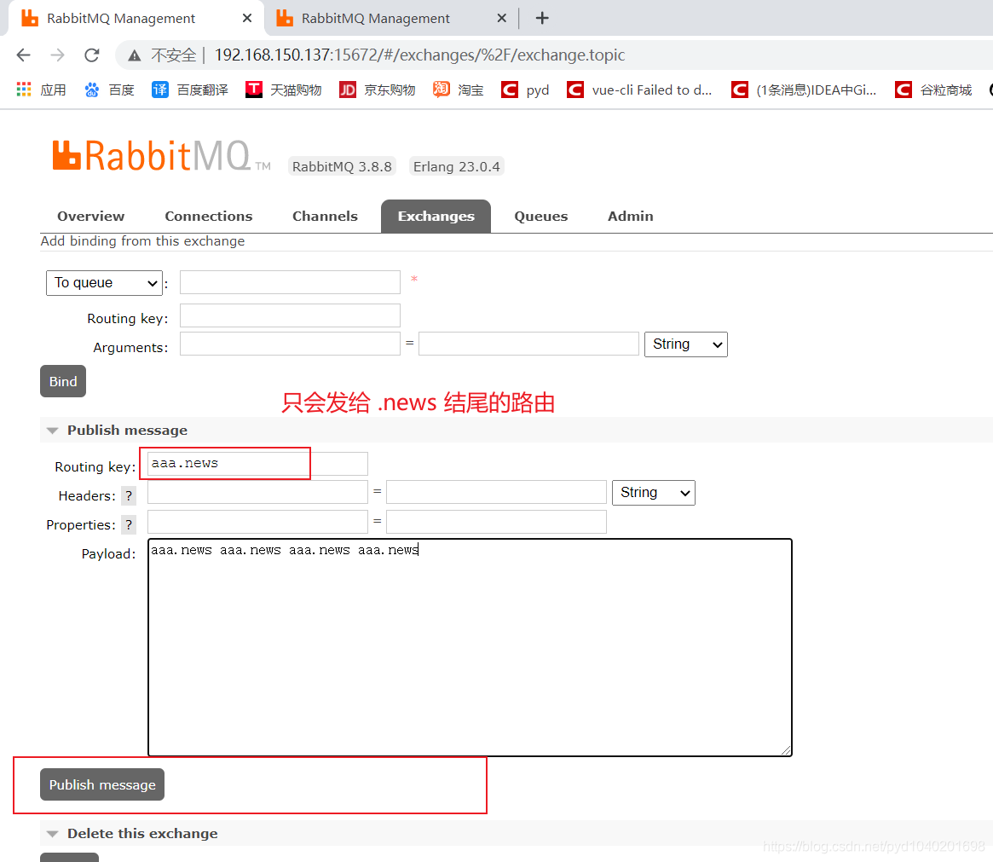This screenshot has width=993, height=862.
Task: Go to the Admin tab
Action: pos(630,216)
